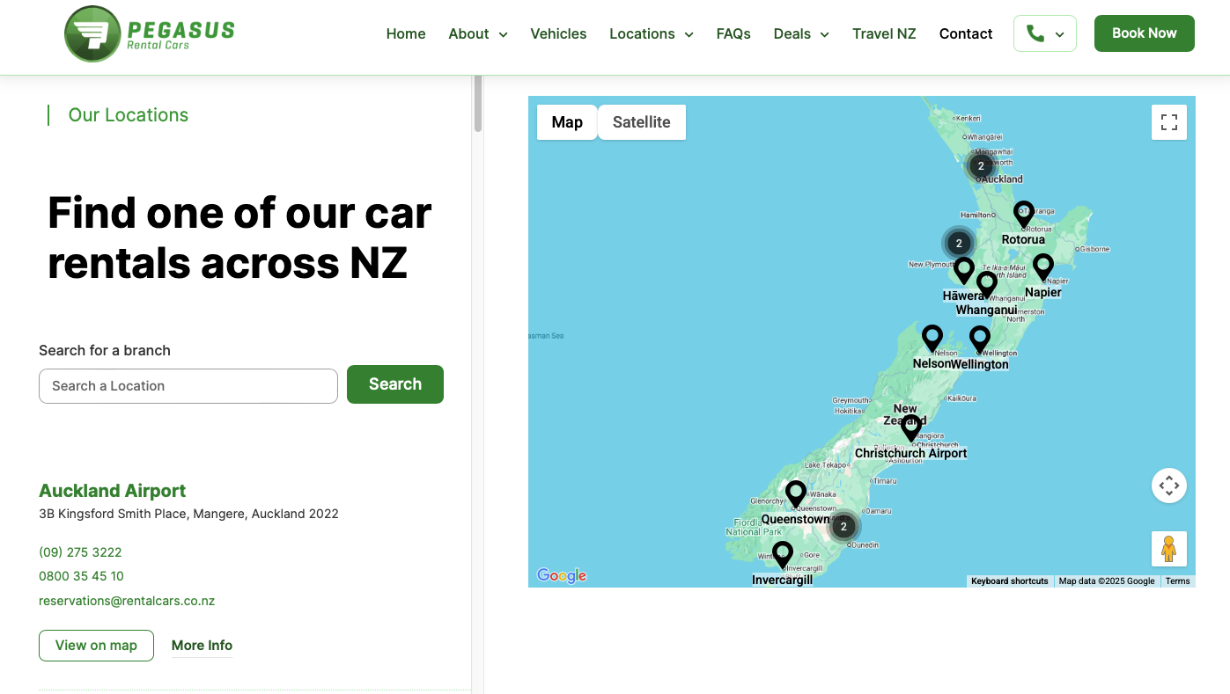Call the 0800 35 45 10 number
This screenshot has height=694, width=1230.
point(81,576)
